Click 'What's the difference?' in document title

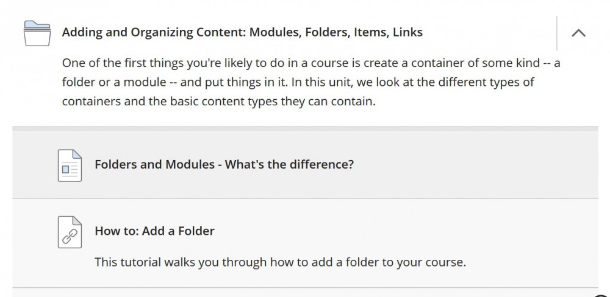pos(289,164)
